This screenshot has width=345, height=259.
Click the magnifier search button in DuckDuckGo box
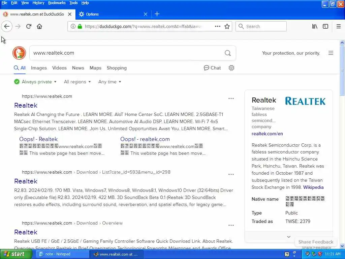228,53
